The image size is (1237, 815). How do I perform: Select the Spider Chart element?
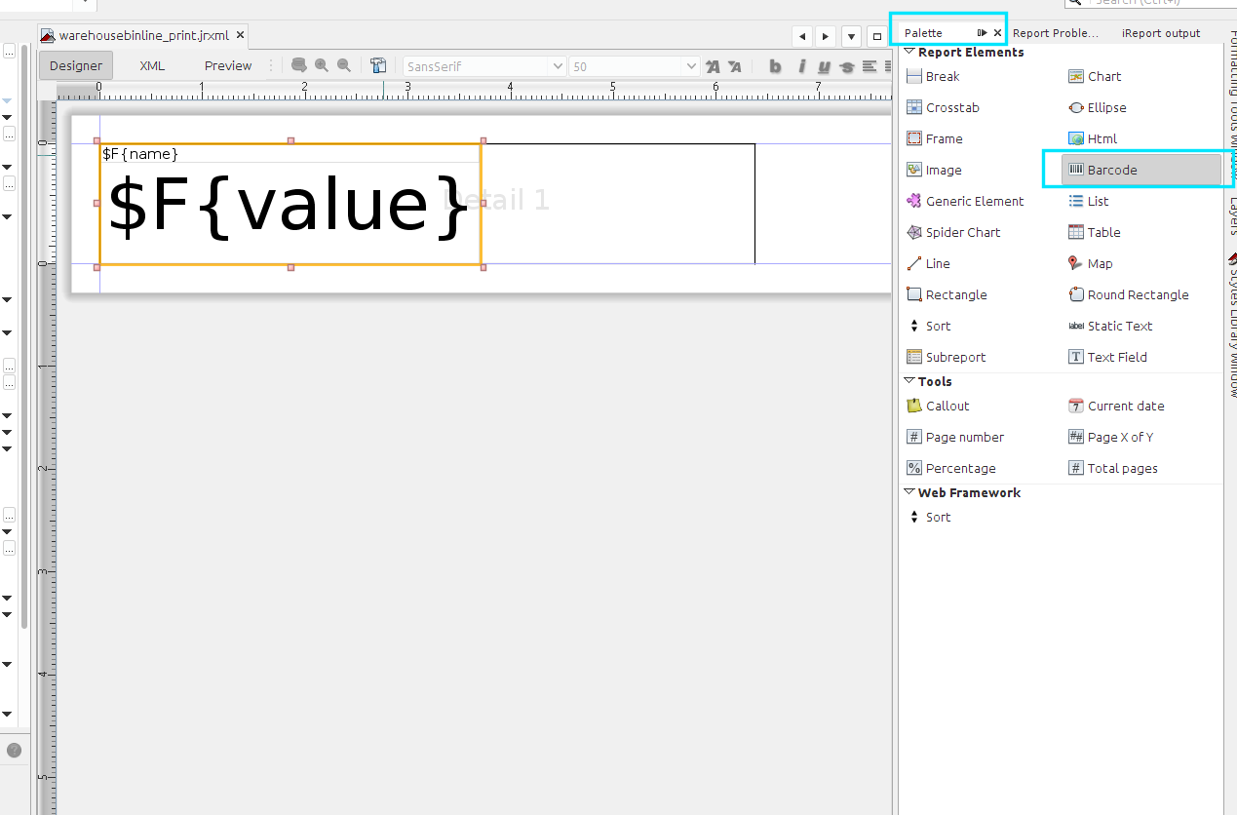[x=962, y=232]
